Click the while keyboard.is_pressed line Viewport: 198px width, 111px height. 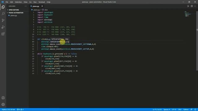[x=57, y=54]
